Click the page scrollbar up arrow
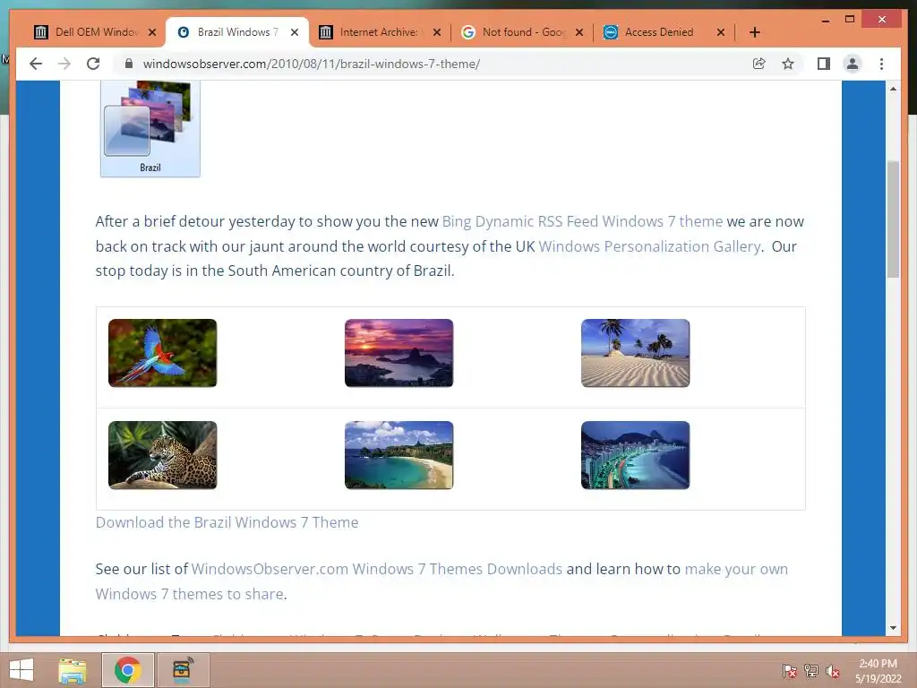 tap(893, 89)
